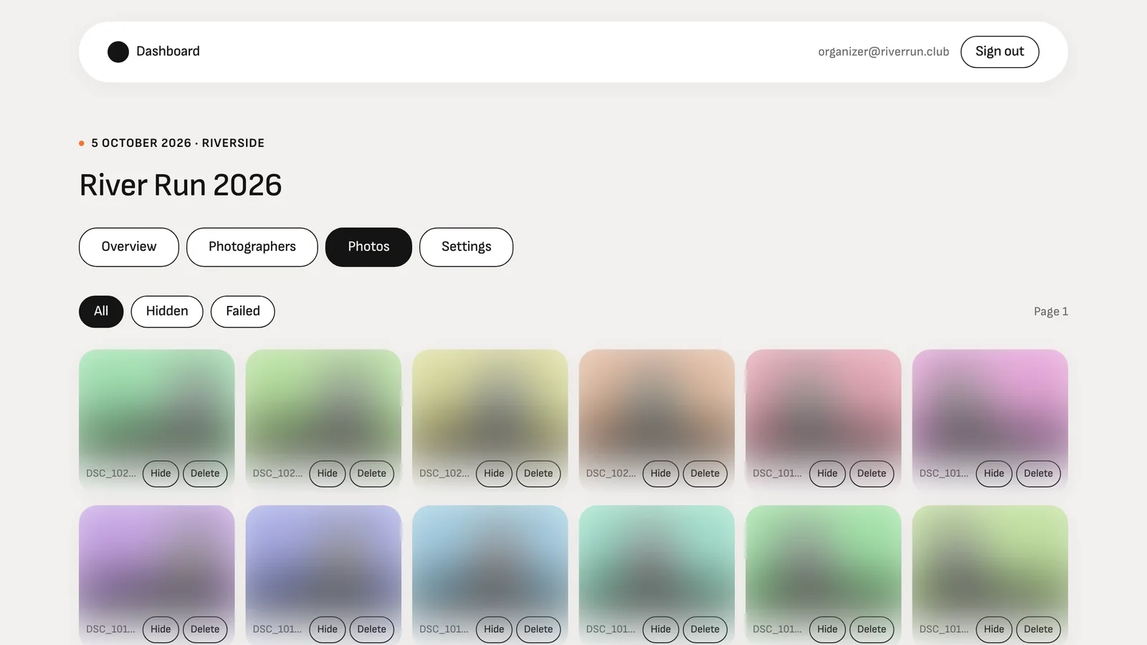Click the River Run 2026 heading
This screenshot has height=645, width=1147.
pos(181,185)
